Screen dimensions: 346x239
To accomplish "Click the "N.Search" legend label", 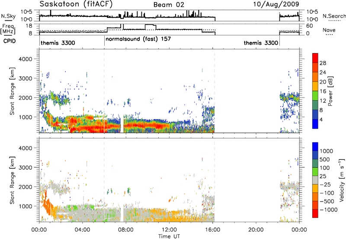I will 334,16.
